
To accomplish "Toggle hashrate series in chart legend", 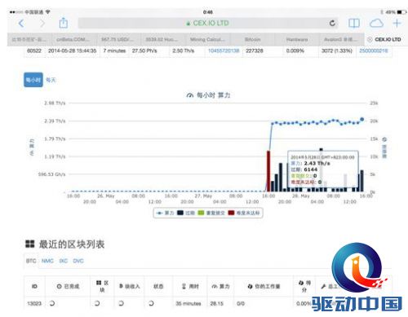I will pyautogui.click(x=165, y=213).
